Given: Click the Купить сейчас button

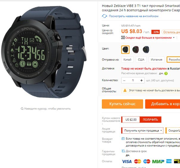Looking at the screenshot, I should (x=122, y=104).
